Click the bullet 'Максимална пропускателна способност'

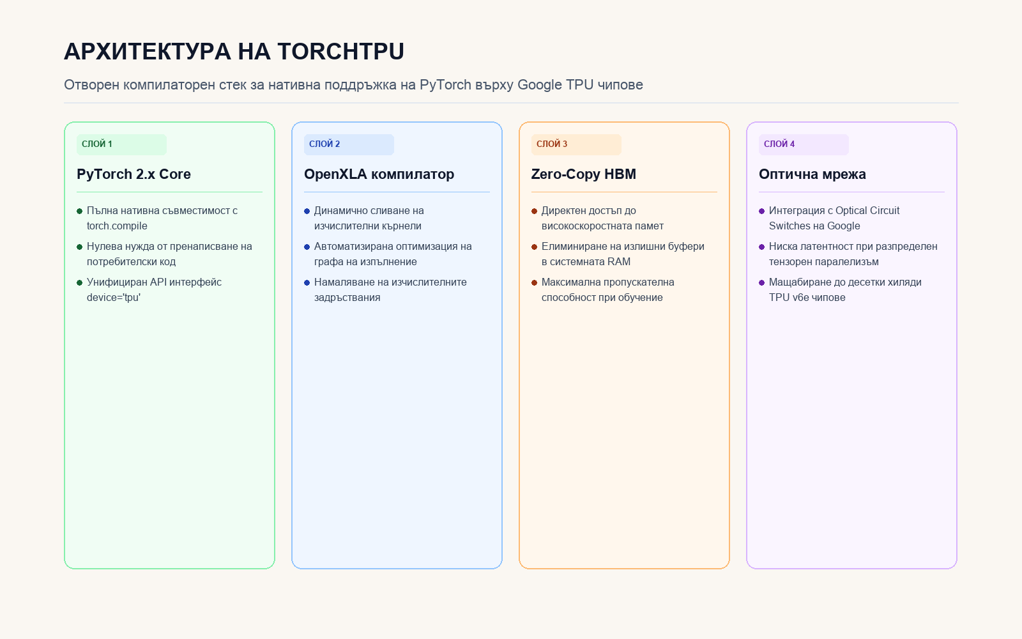[603, 289]
